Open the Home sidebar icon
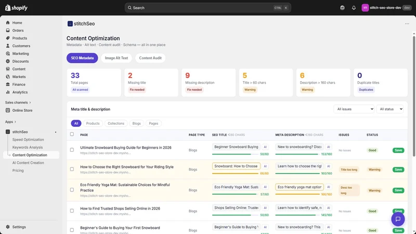Image resolution: width=416 pixels, height=234 pixels. click(x=8, y=22)
